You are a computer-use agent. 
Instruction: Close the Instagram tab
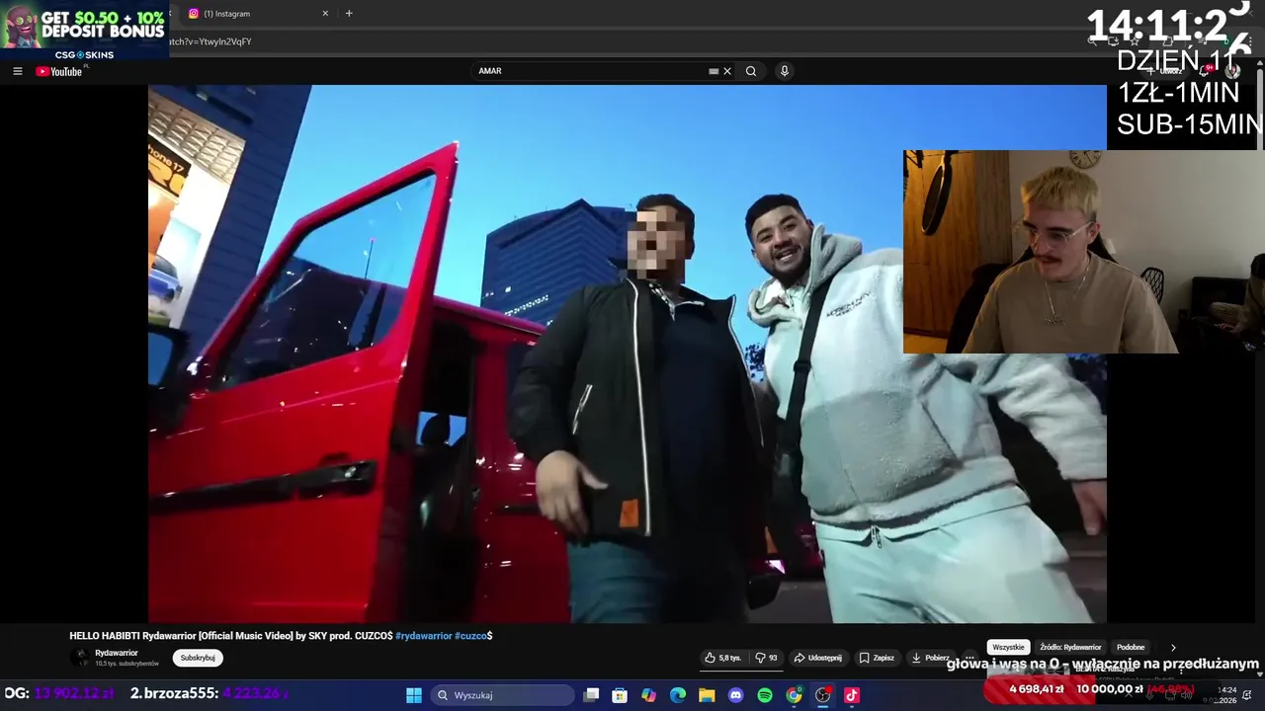point(325,14)
